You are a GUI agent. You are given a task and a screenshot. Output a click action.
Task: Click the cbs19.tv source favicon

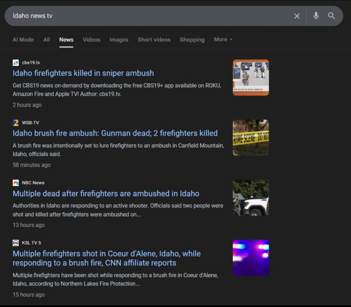coord(16,63)
